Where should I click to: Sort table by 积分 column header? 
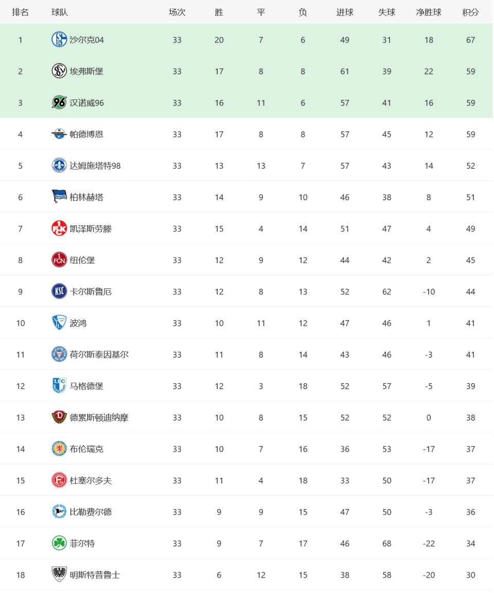[x=470, y=12]
